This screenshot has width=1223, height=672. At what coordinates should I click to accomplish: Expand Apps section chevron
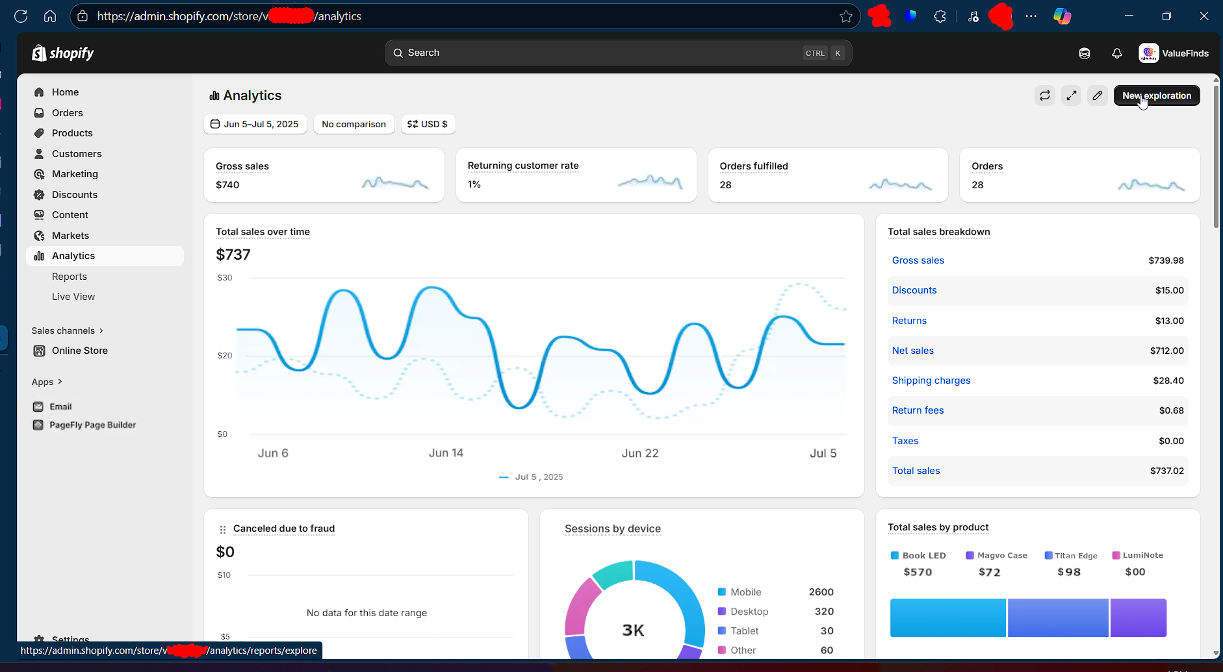pos(60,382)
